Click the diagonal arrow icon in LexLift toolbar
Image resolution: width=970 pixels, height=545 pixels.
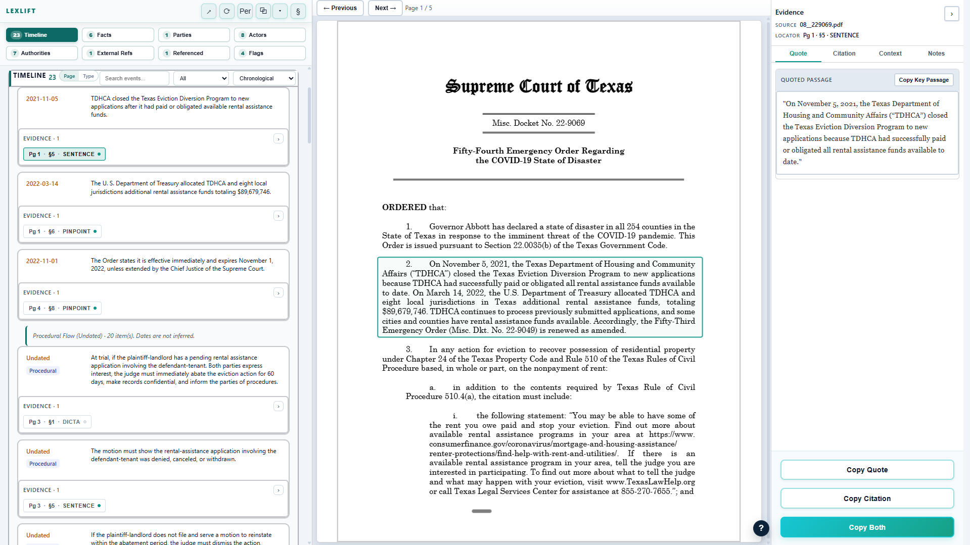(x=208, y=11)
